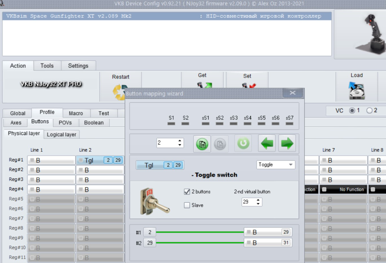Click the greyed paste clipboard icon
386x263 pixels.
coord(220,143)
